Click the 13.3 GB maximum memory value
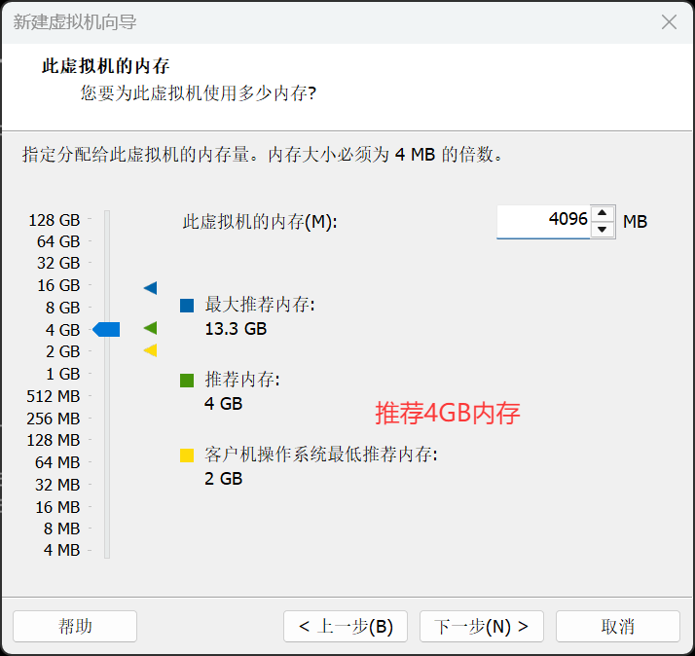695x656 pixels. click(x=236, y=329)
